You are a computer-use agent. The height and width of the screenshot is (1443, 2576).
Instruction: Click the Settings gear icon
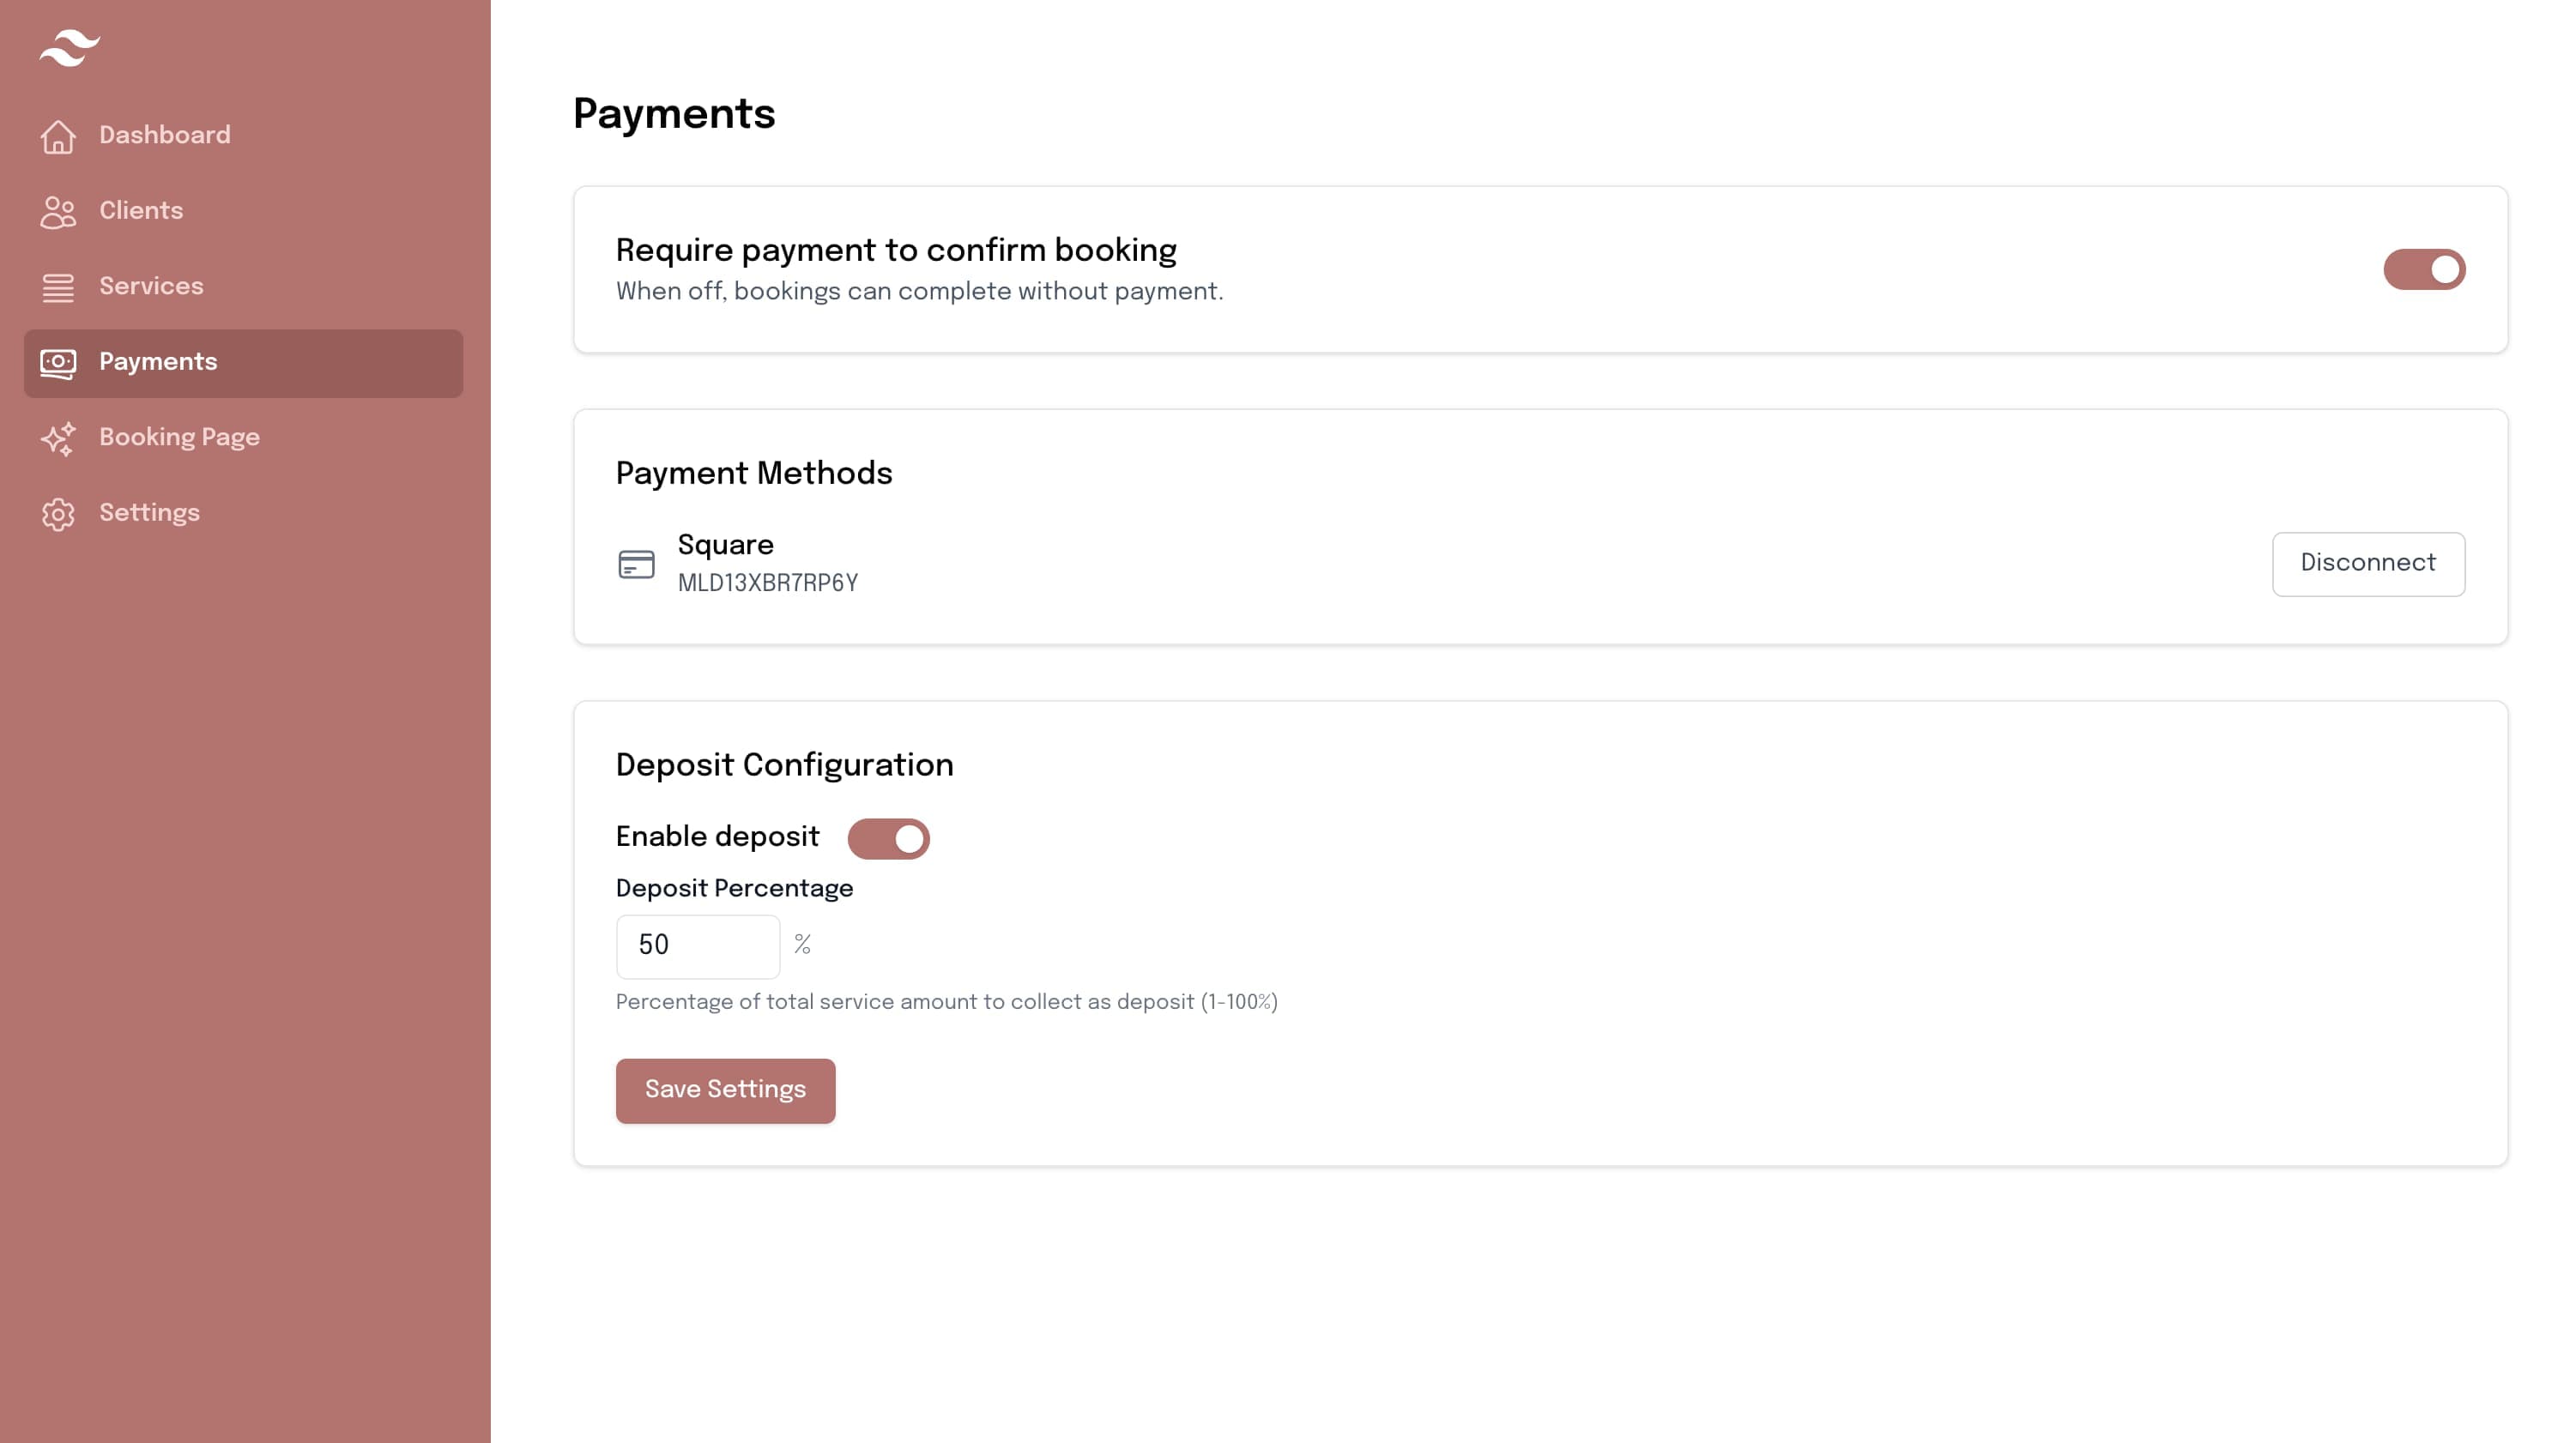[x=58, y=514]
